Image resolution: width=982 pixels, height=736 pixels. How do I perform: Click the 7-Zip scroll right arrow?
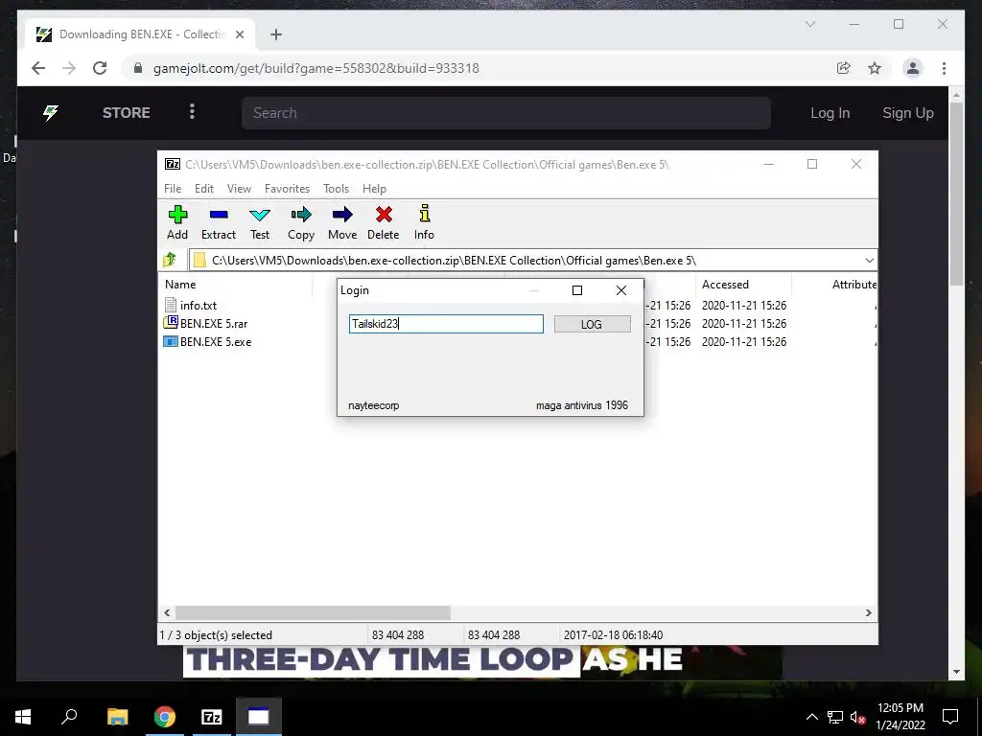click(x=868, y=612)
